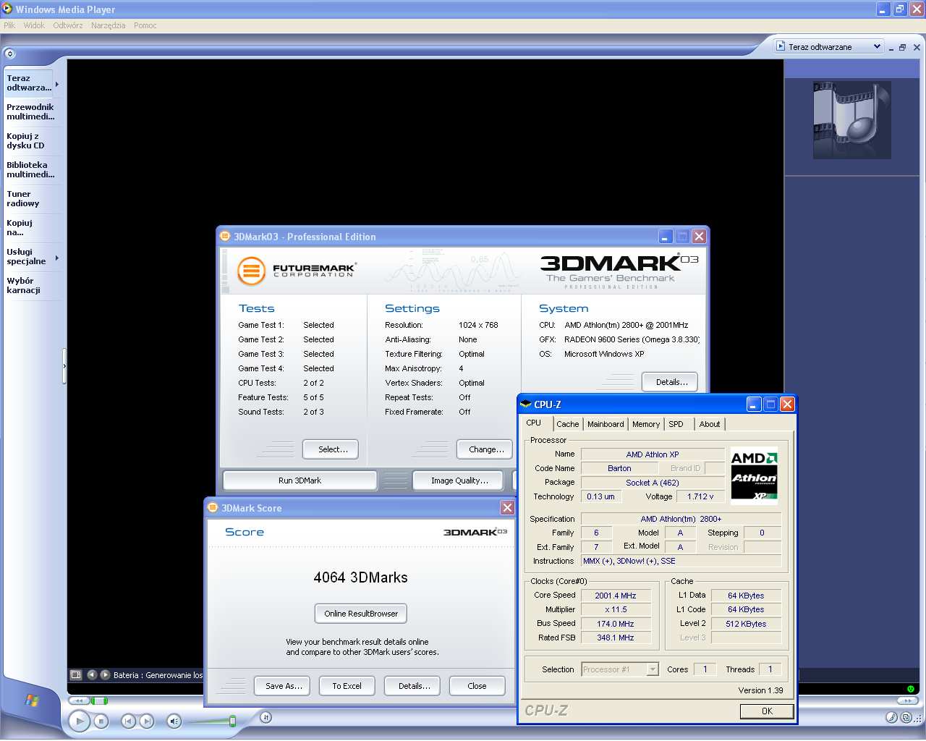Click CPU-Z title bar chip icon
This screenshot has width=926, height=741.
coord(526,405)
